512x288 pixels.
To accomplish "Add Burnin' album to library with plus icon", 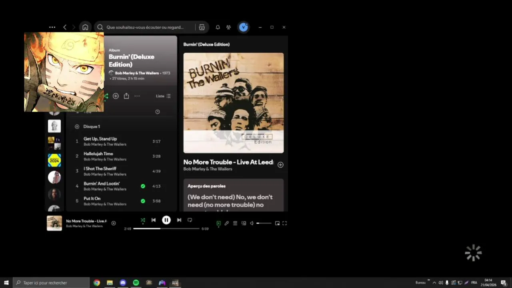I will [x=116, y=96].
